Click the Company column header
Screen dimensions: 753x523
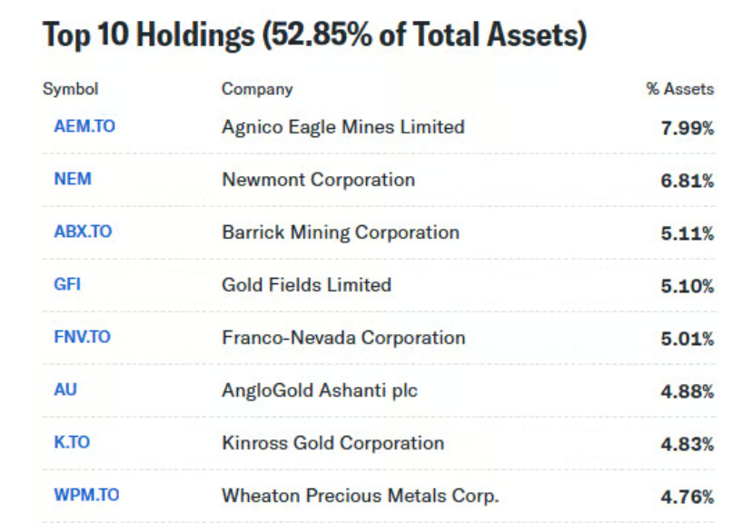tap(257, 89)
